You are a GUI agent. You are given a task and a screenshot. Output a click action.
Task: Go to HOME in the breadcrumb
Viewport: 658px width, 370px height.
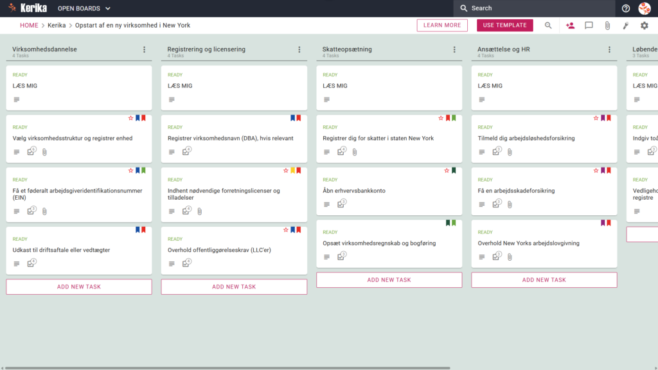pos(29,25)
